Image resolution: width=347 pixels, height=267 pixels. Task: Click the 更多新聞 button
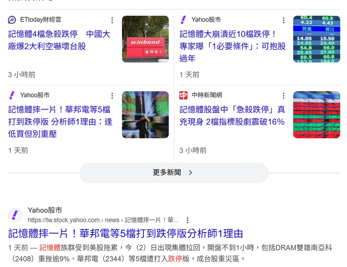click(x=174, y=173)
